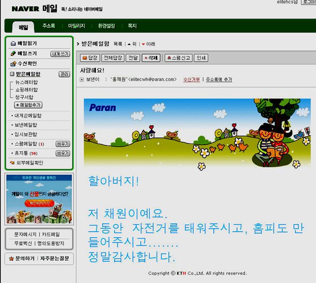Click the 답장 reply button
This screenshot has width=316, height=283.
point(90,58)
